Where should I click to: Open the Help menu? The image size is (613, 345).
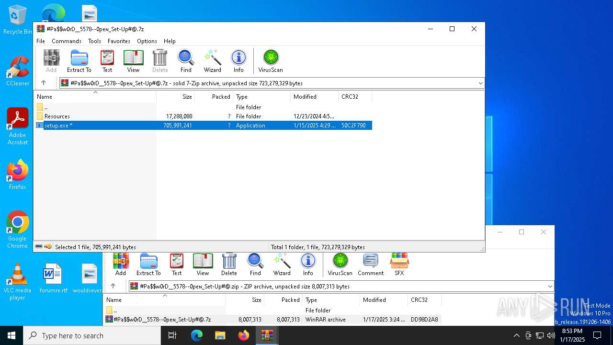170,41
